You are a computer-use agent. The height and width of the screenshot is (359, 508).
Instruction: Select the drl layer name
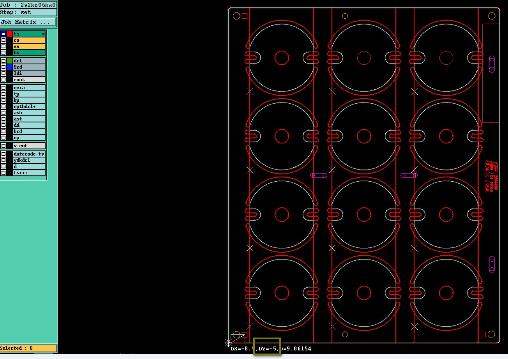click(x=29, y=61)
